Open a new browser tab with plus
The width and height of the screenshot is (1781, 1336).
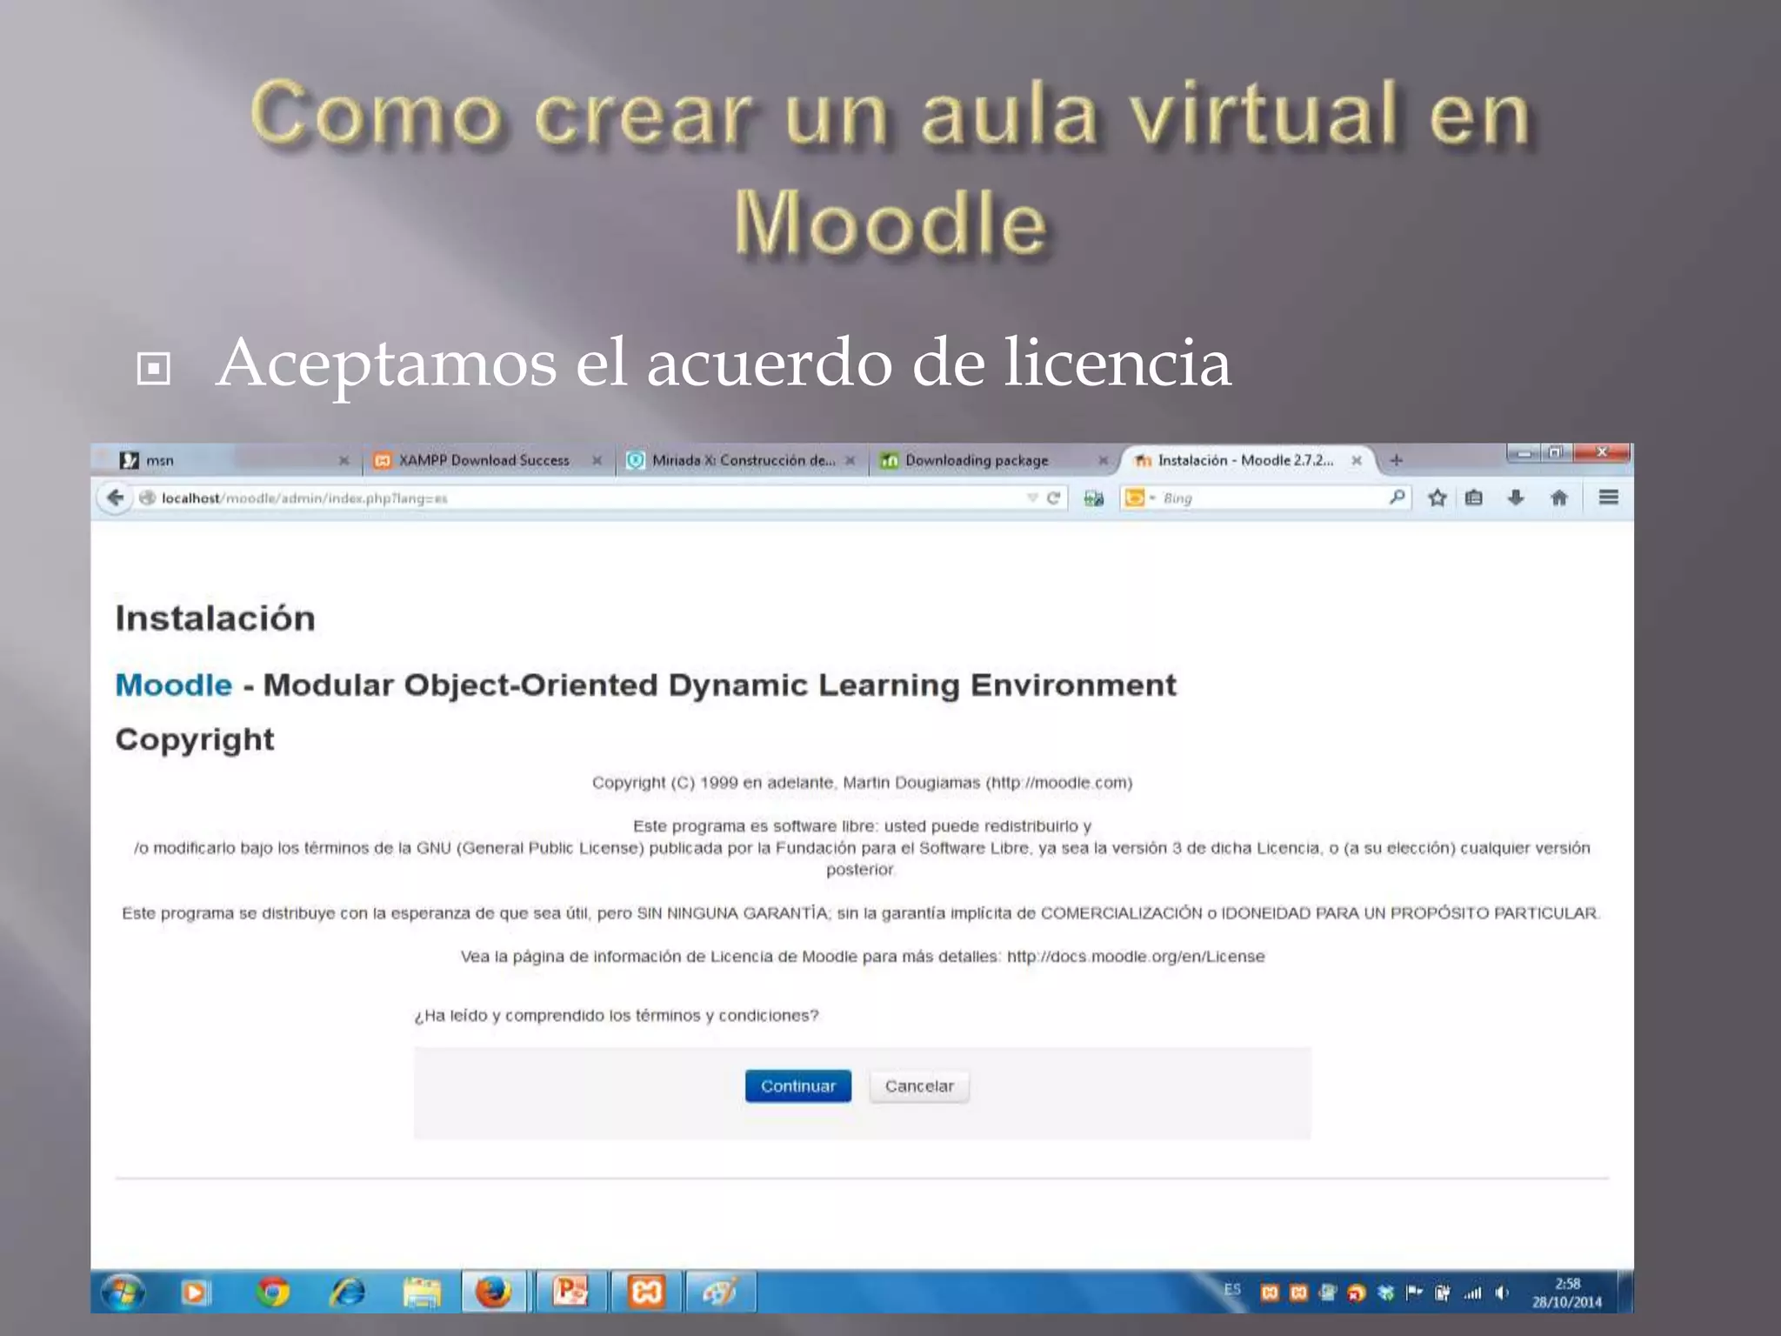coord(1396,461)
